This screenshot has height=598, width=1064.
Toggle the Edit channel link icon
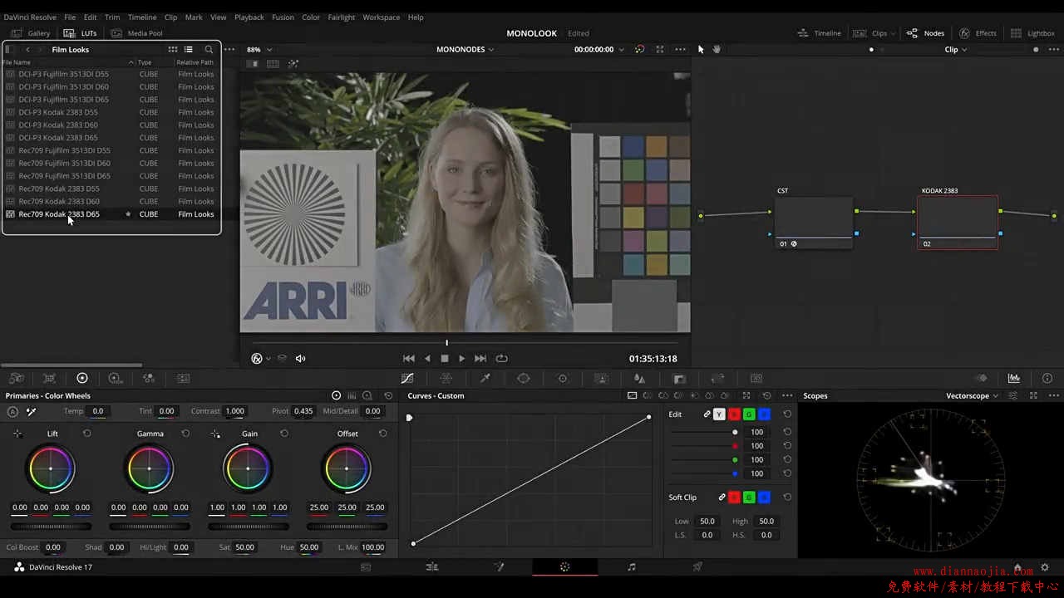707,414
